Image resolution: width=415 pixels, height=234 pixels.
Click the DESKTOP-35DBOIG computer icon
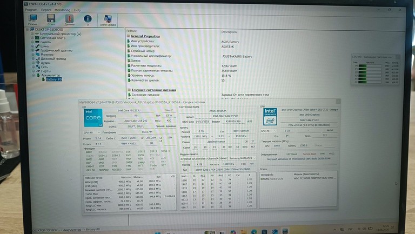[32, 29]
